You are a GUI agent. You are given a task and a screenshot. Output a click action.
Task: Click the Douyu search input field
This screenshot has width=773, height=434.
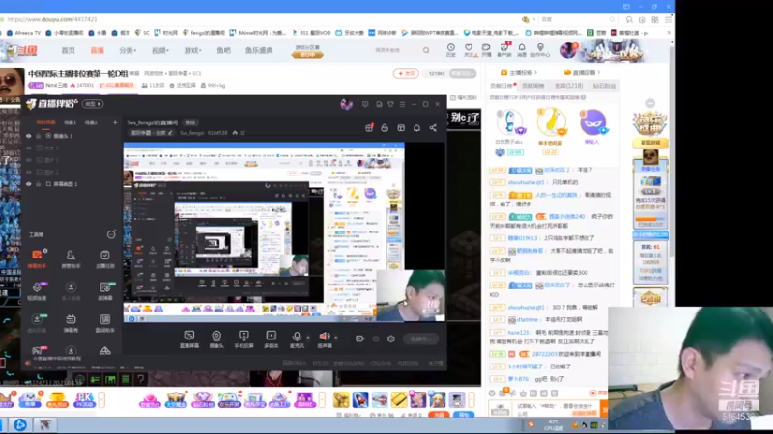(x=394, y=50)
